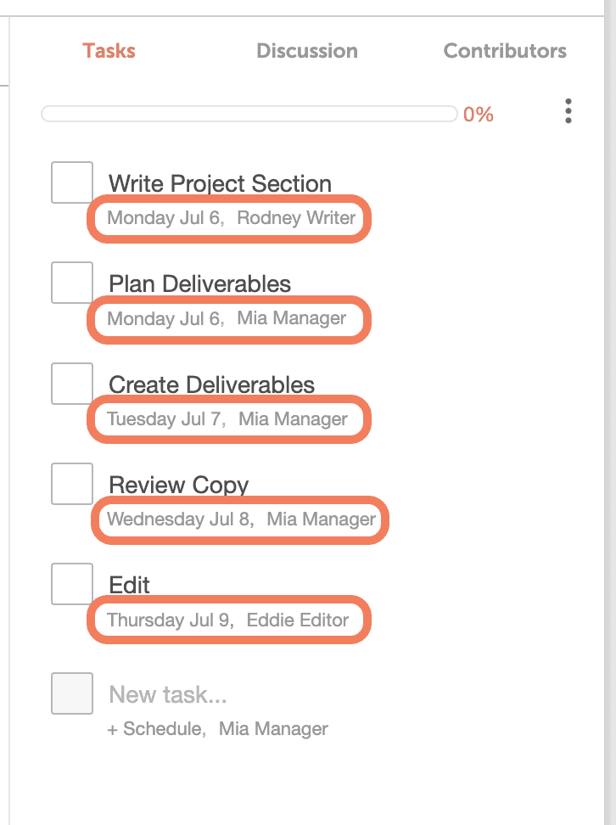
Task: Open the three-dot options menu
Action: click(x=568, y=110)
